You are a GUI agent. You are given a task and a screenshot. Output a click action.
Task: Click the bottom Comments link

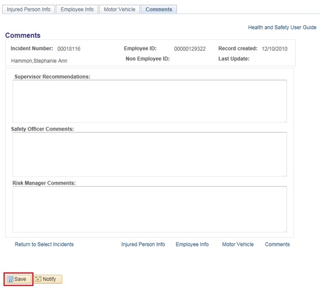(x=277, y=244)
